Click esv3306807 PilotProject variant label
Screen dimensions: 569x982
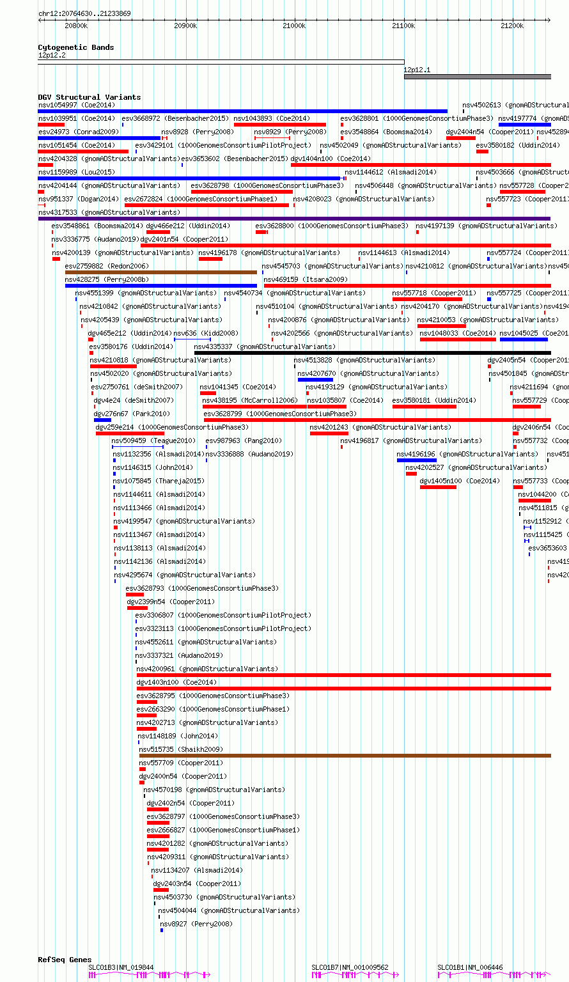click(x=223, y=615)
